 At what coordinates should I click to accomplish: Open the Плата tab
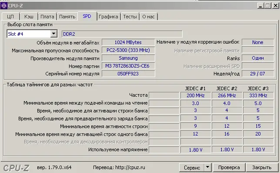click(47, 17)
